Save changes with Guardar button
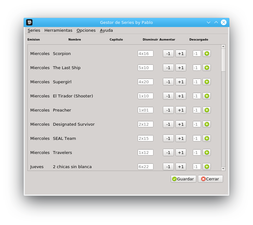Viewport: 253px width, 225px height. (x=183, y=179)
